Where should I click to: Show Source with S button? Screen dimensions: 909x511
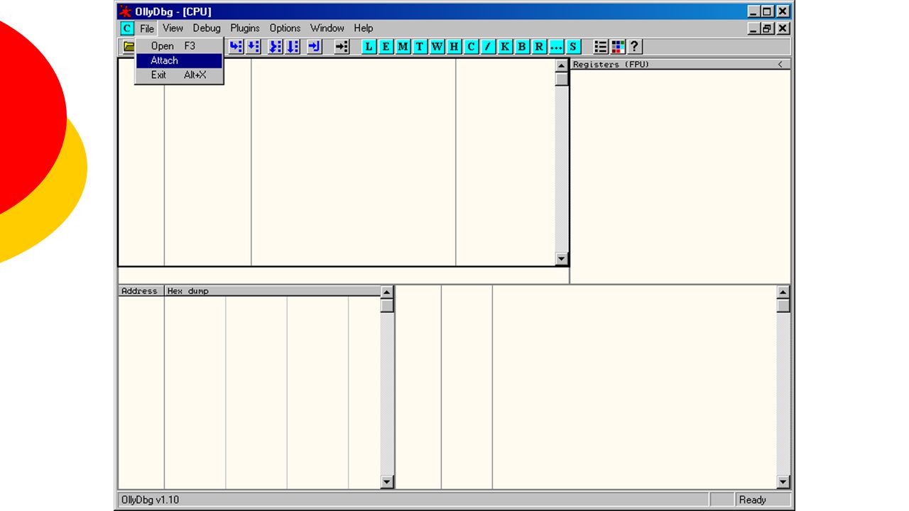(x=573, y=47)
